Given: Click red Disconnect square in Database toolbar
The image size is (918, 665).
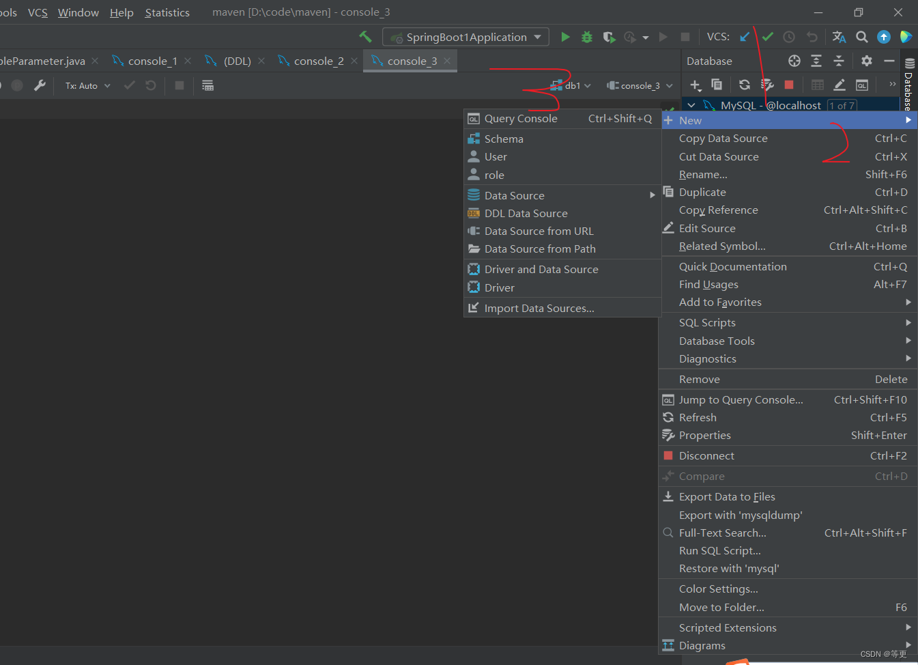Looking at the screenshot, I should point(789,85).
